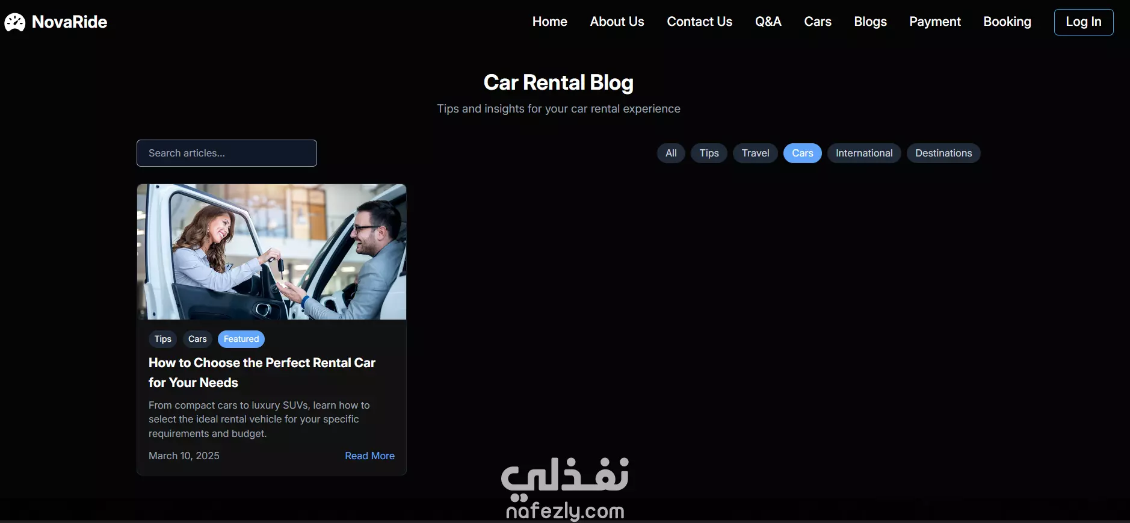Click the article summary starting From compact cars

[259, 419]
